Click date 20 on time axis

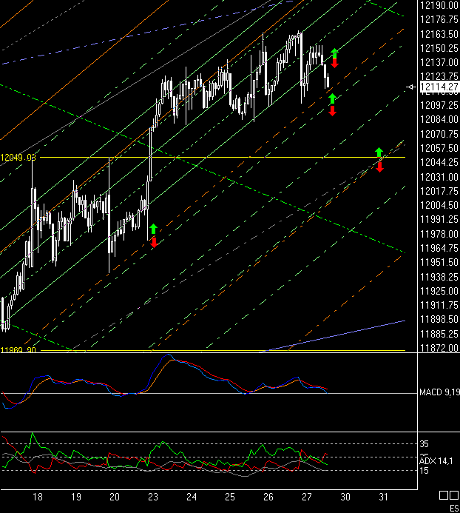[115, 497]
